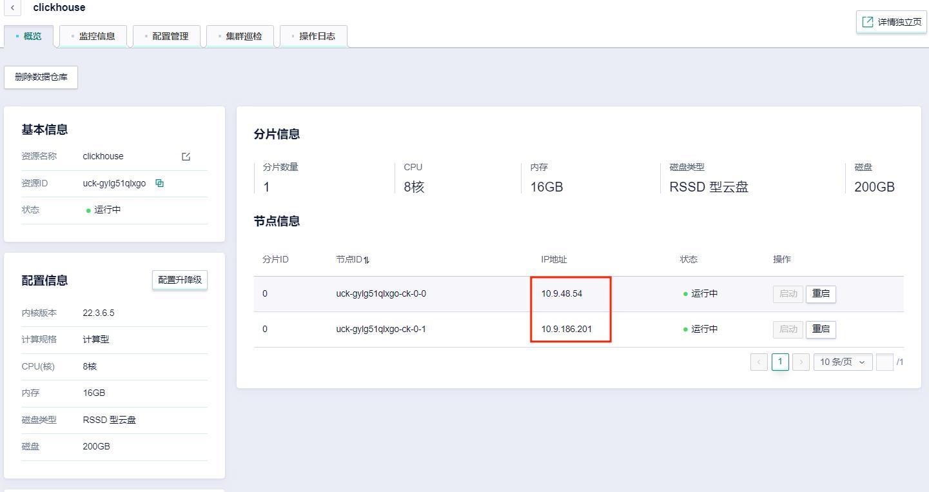
Task: Click the page jump input field
Action: pos(885,362)
